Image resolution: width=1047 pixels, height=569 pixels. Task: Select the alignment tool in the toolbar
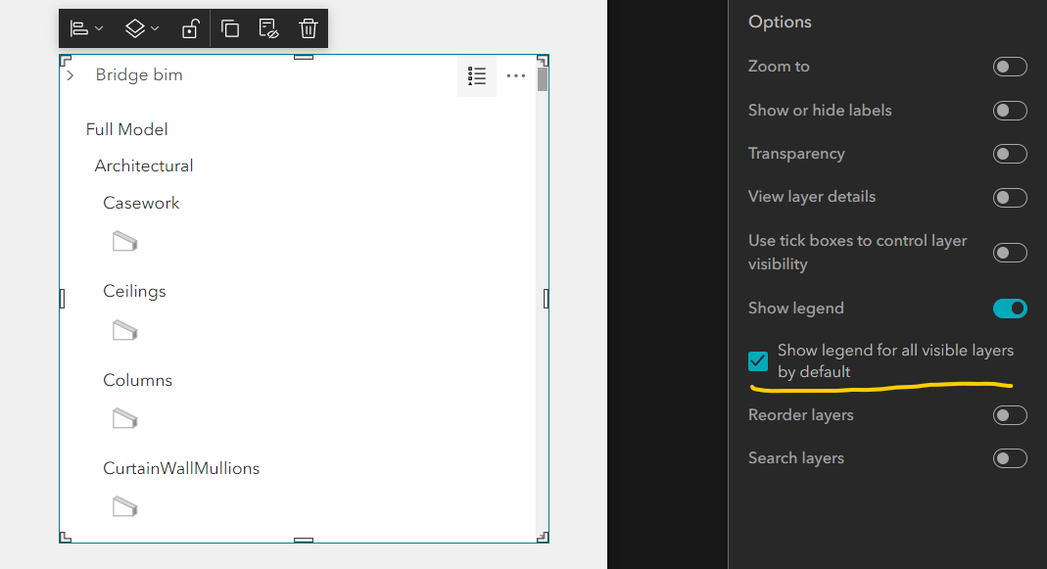pos(79,28)
